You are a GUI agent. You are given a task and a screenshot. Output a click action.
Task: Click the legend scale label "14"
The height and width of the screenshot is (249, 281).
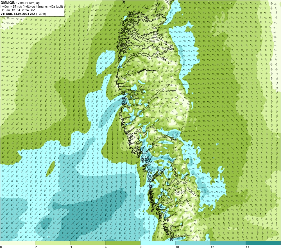tap(247, 247)
